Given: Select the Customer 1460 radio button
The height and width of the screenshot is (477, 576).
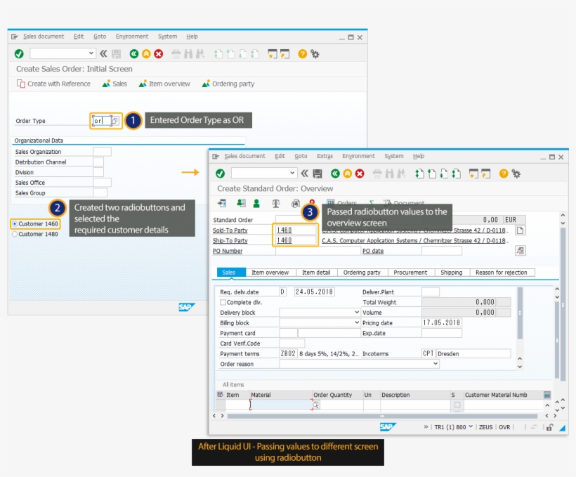Looking at the screenshot, I should (15, 224).
